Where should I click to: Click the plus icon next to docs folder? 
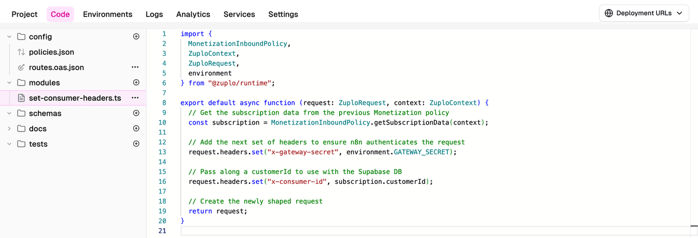coord(136,129)
